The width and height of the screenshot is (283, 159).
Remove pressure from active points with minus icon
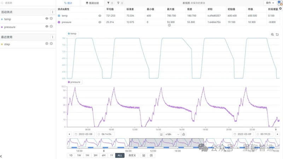51,27
